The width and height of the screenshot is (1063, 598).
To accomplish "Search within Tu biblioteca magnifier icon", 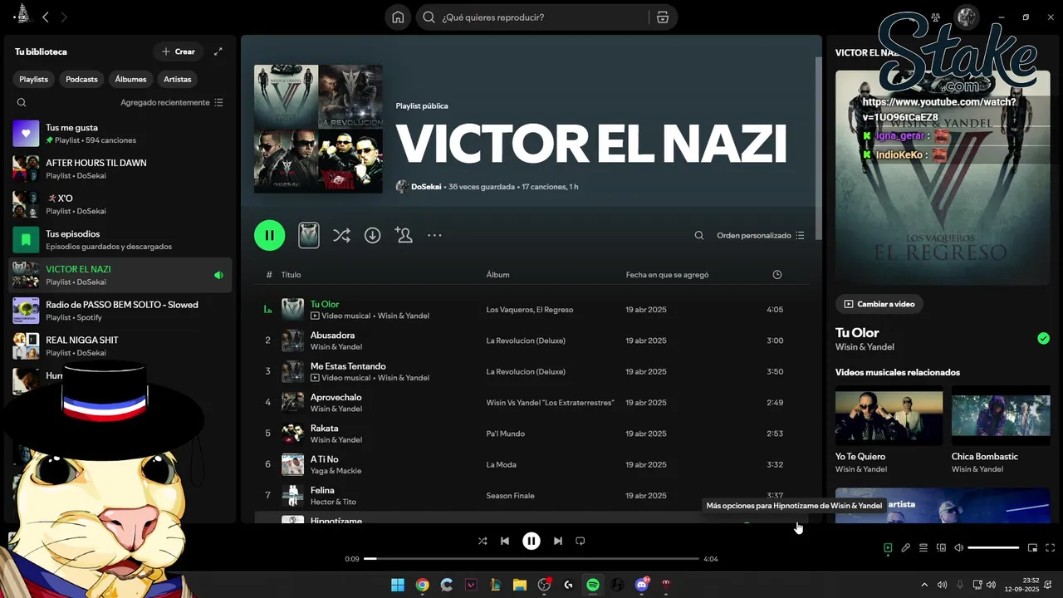I will [x=22, y=103].
